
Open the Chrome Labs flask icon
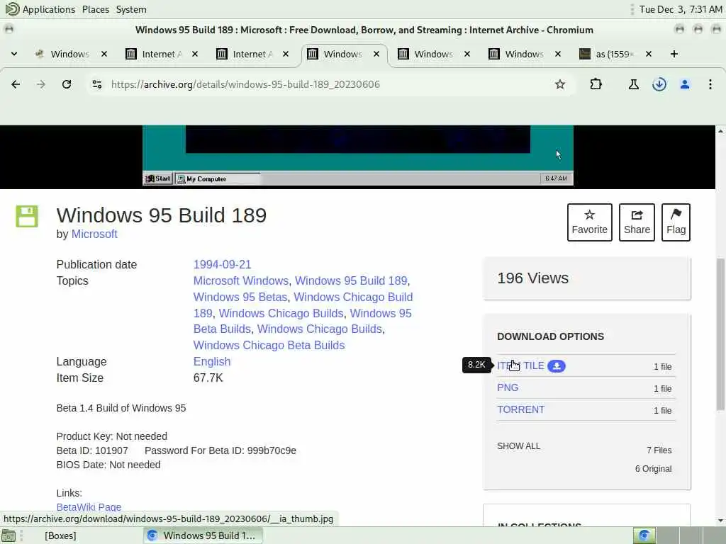click(633, 84)
